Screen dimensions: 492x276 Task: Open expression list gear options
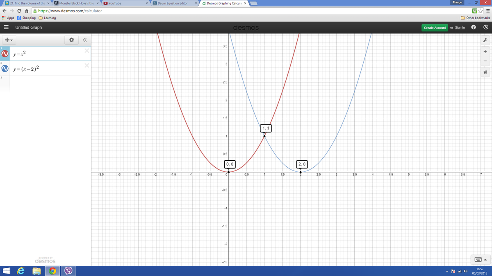[x=71, y=40]
